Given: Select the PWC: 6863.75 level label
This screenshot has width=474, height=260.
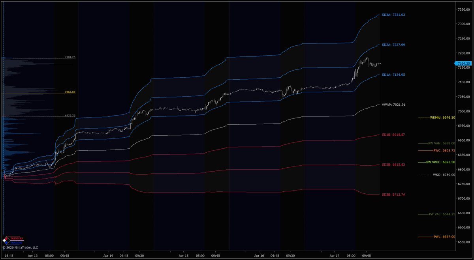Looking at the screenshot, I should (444, 150).
